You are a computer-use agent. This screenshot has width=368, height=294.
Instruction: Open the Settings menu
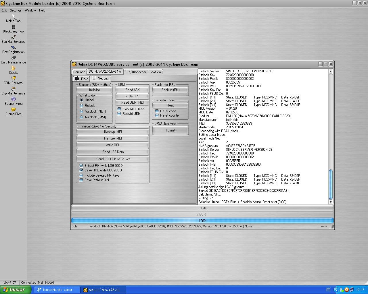(16, 10)
